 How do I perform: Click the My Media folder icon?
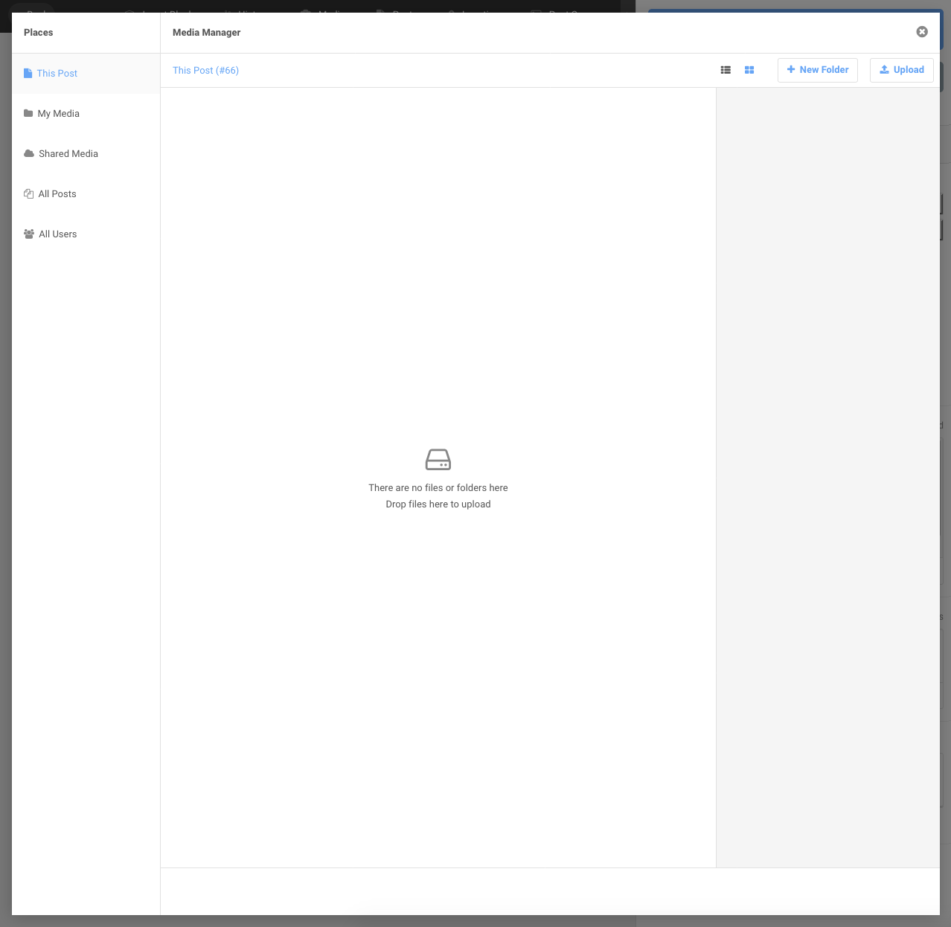(28, 113)
